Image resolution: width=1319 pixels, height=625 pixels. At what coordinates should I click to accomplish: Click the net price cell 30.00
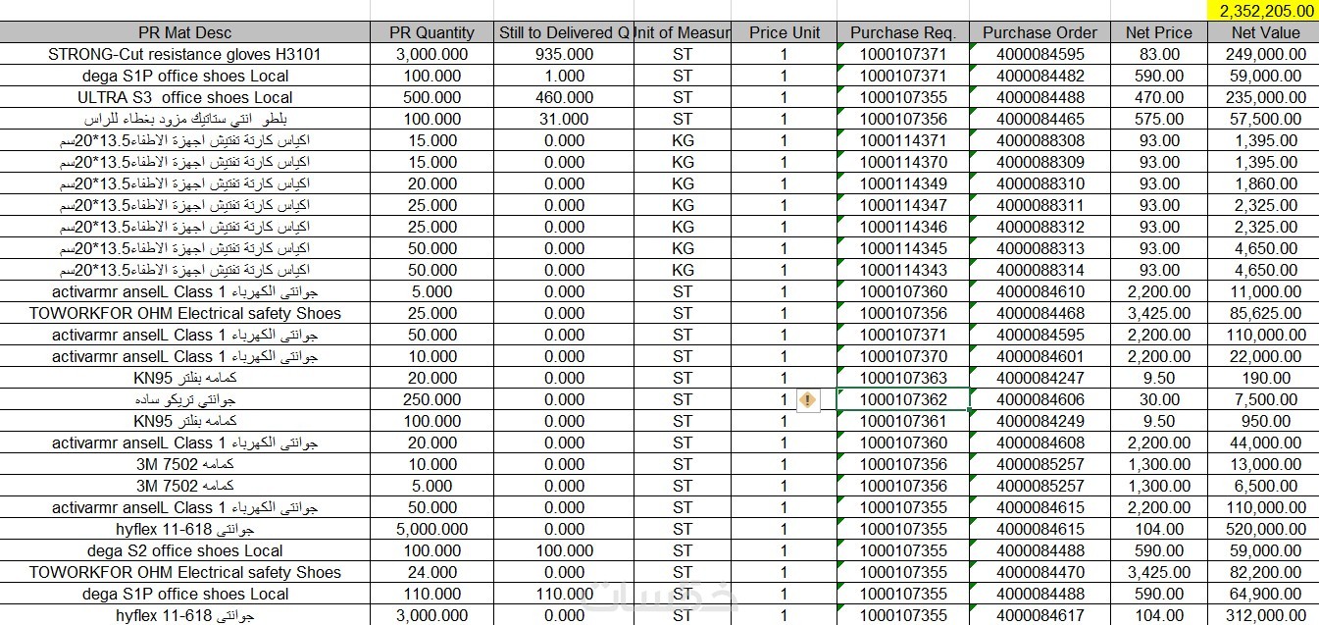point(1158,399)
